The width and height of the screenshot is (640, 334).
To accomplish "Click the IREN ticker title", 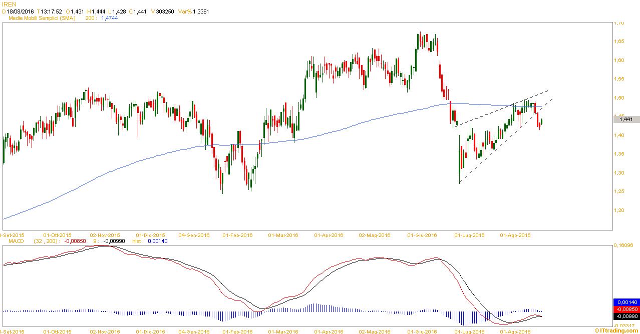I will point(9,3).
